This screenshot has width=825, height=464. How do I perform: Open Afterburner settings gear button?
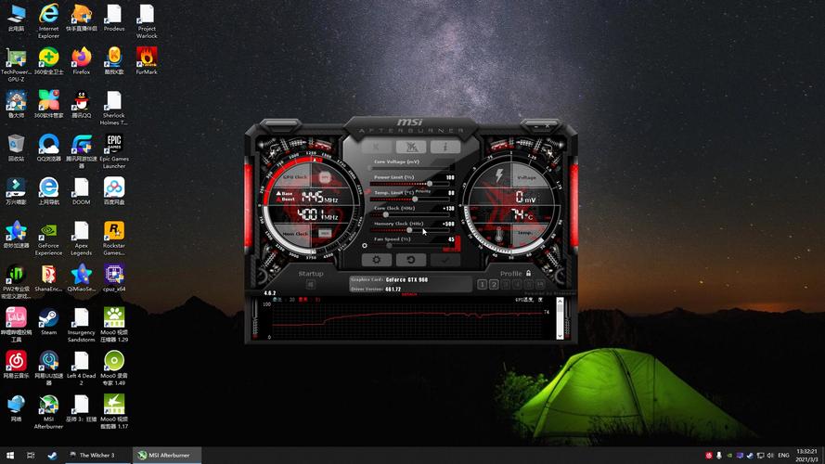(376, 260)
